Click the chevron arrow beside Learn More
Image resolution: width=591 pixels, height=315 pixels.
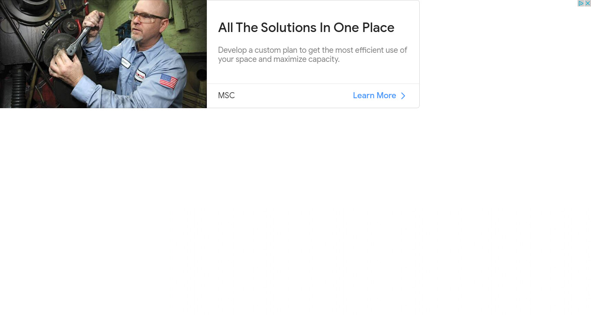[x=403, y=96]
